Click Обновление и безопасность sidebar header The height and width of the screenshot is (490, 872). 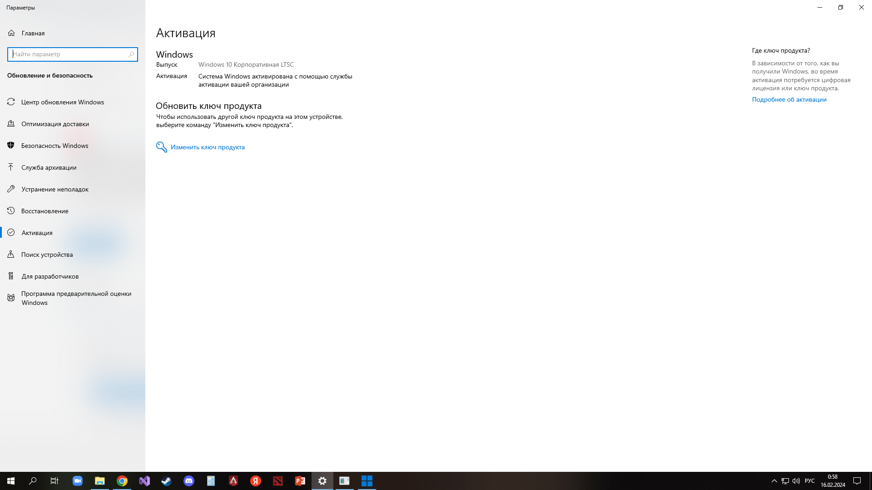(x=50, y=75)
